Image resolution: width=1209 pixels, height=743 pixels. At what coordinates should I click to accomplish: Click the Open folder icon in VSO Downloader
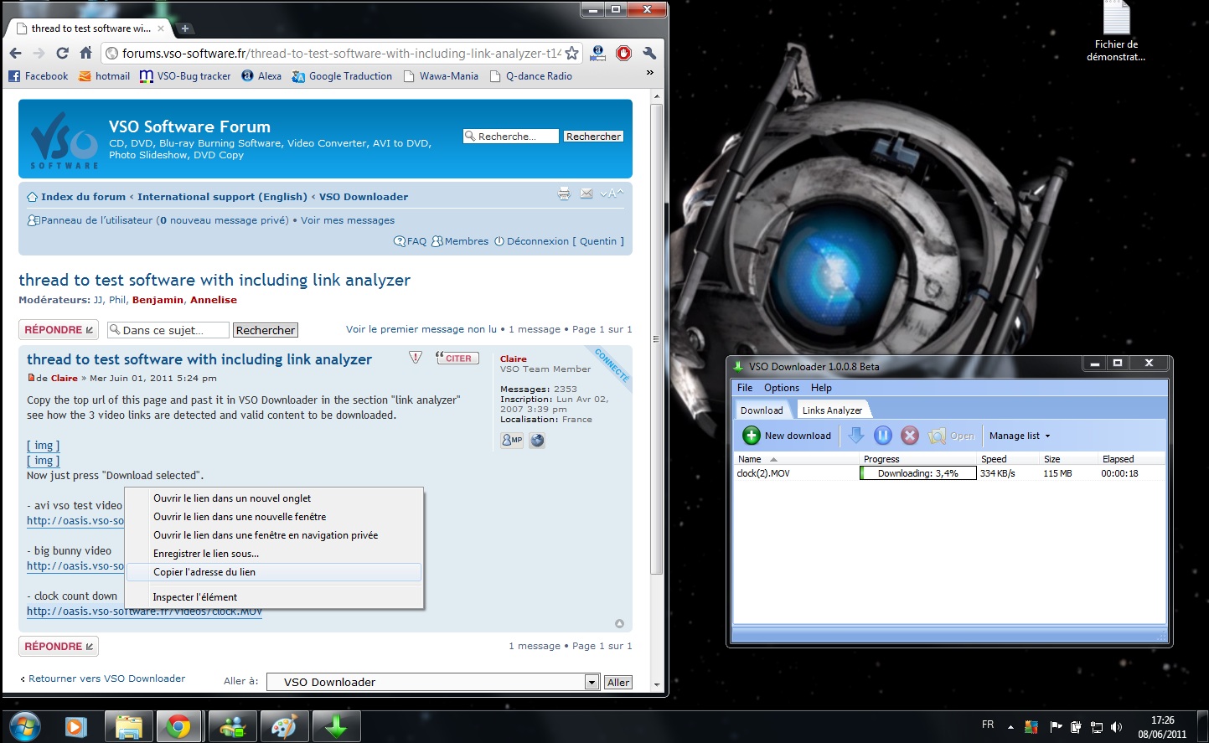pos(937,436)
